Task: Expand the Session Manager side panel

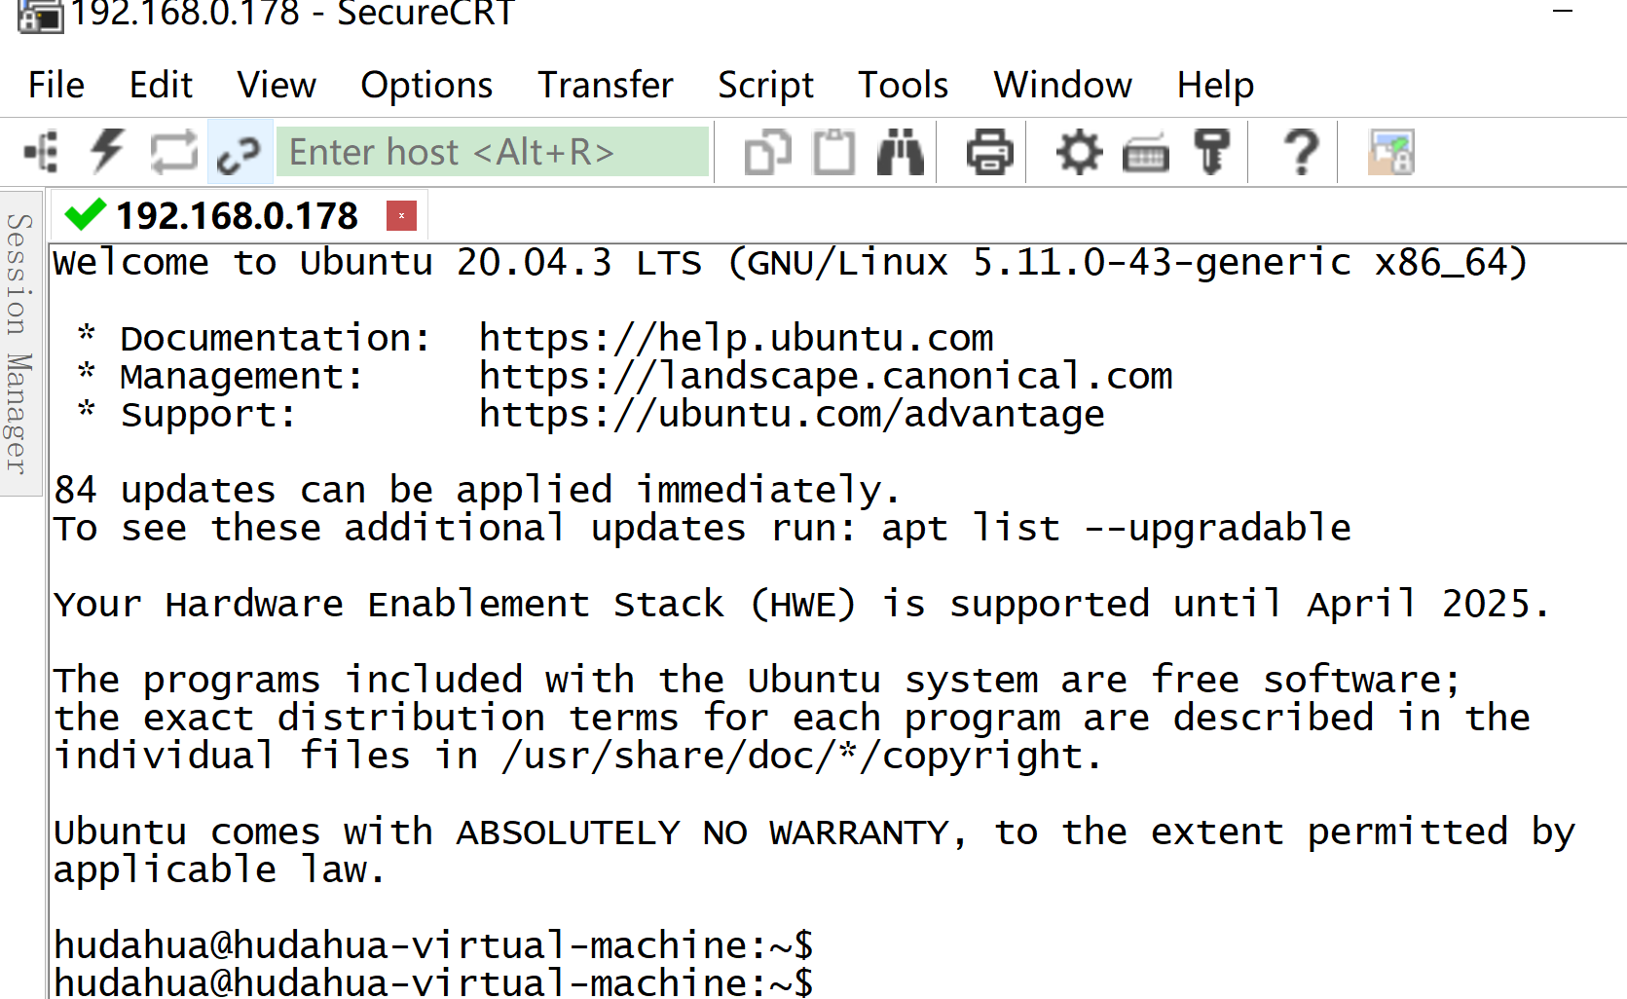Action: click(x=19, y=343)
